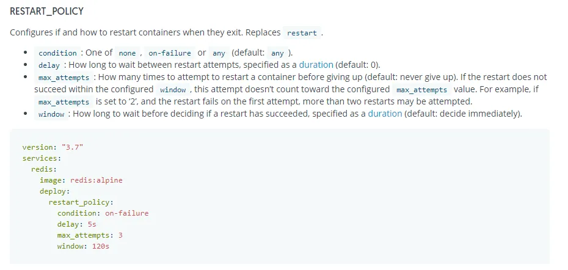Open the duration link in the delay bullet
Screen dimensions: 568x270
coord(316,65)
